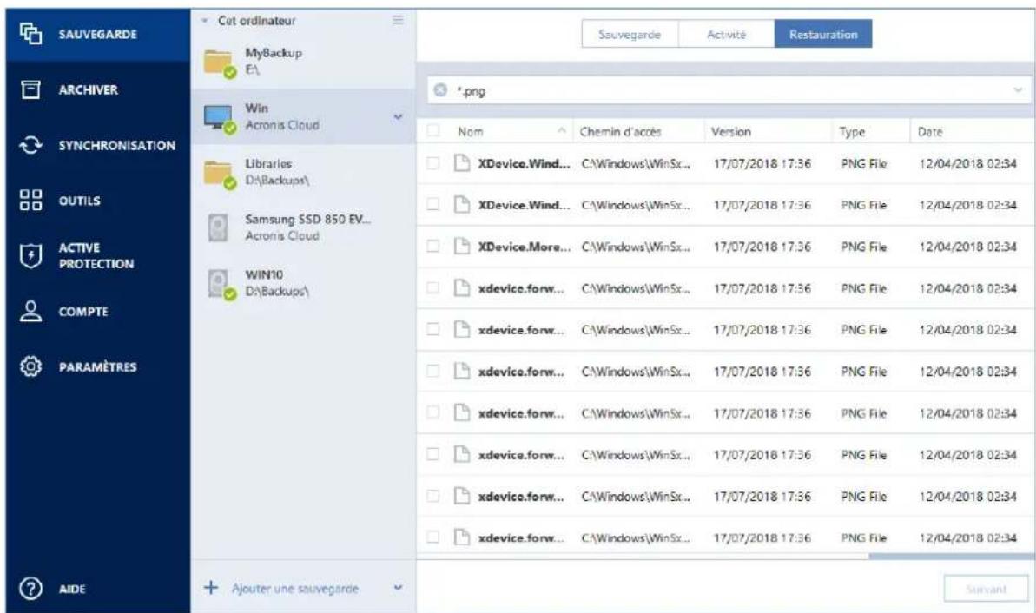Open the Outils grid icon
The width and height of the screenshot is (1036, 613).
[x=30, y=201]
